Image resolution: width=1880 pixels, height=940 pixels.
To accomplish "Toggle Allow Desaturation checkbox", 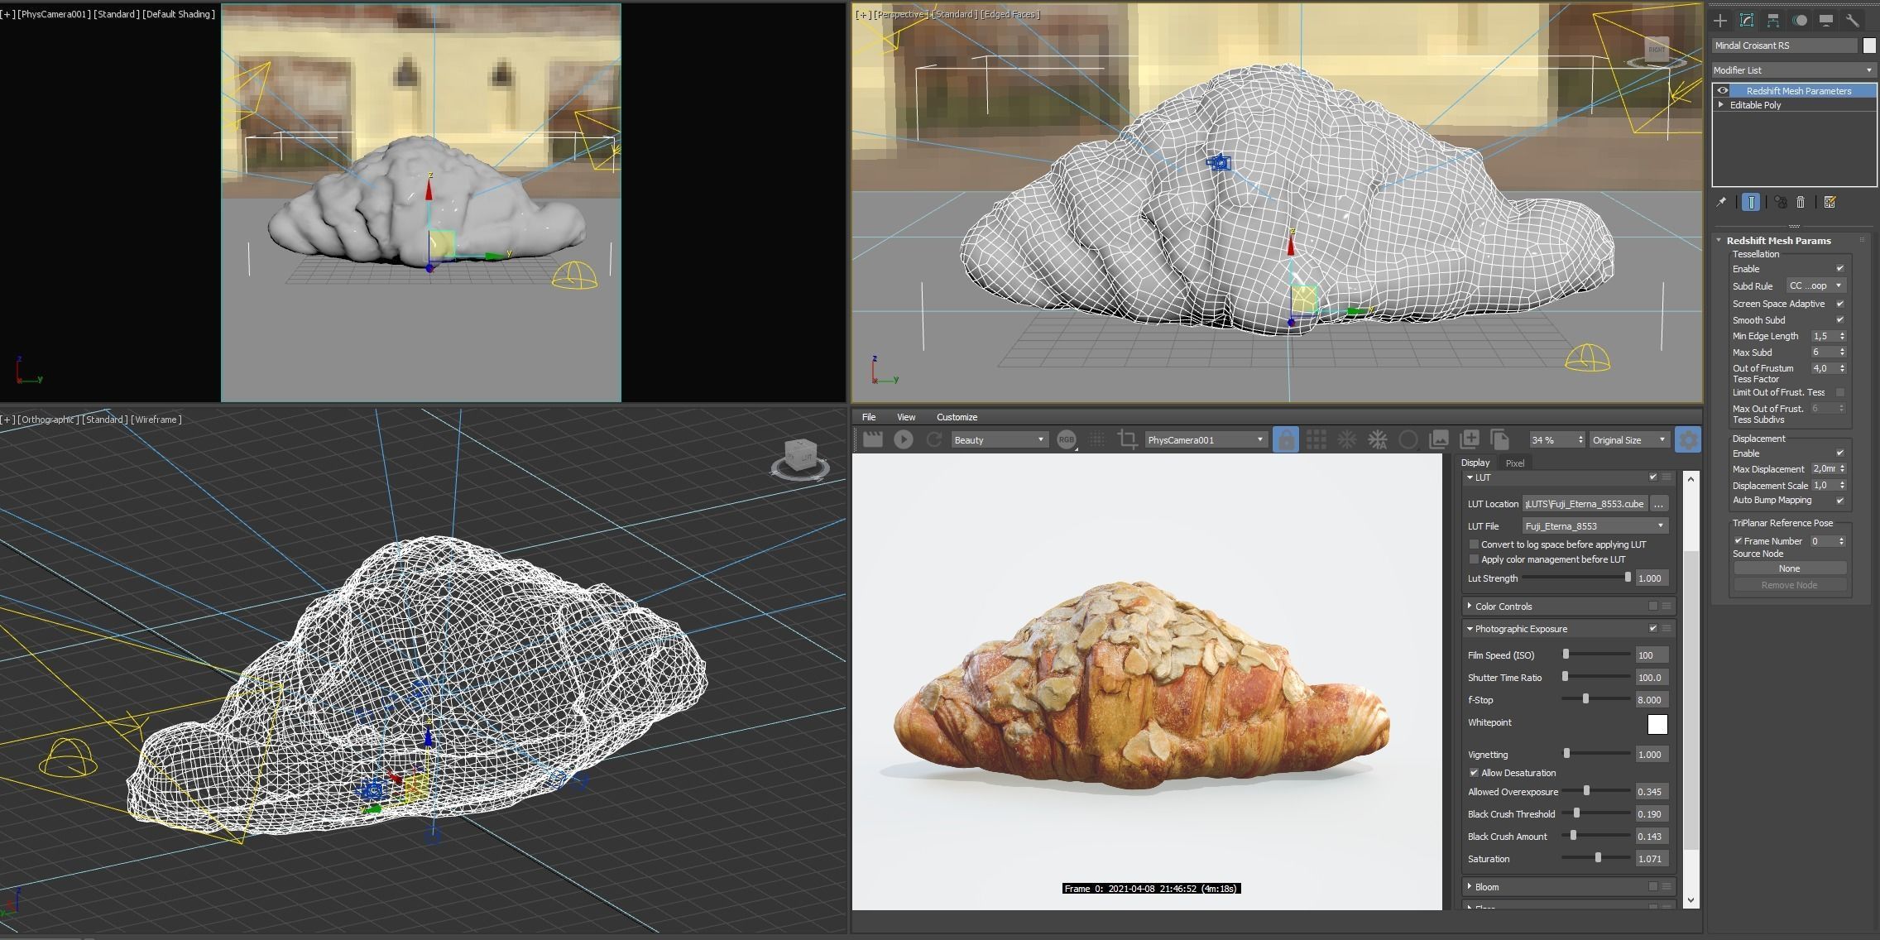I will [x=1474, y=773].
